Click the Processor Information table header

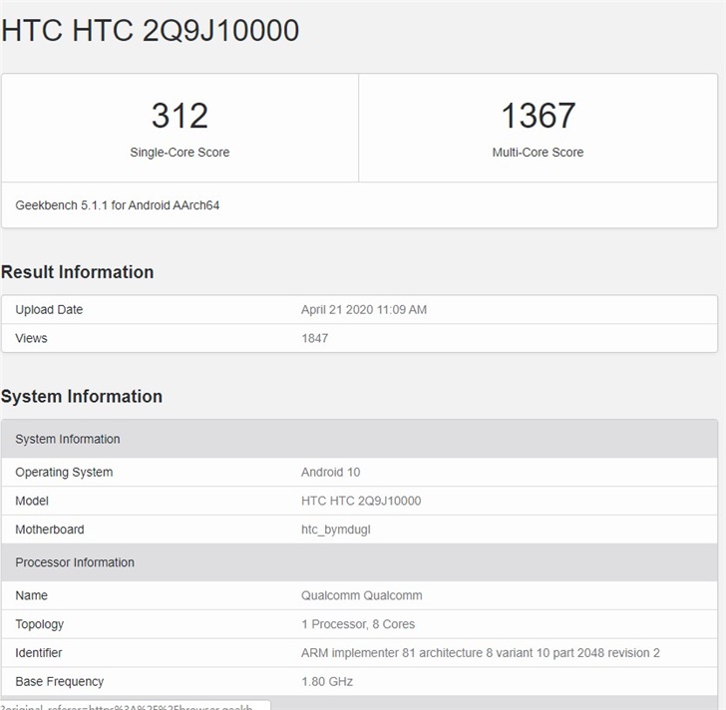click(x=359, y=562)
